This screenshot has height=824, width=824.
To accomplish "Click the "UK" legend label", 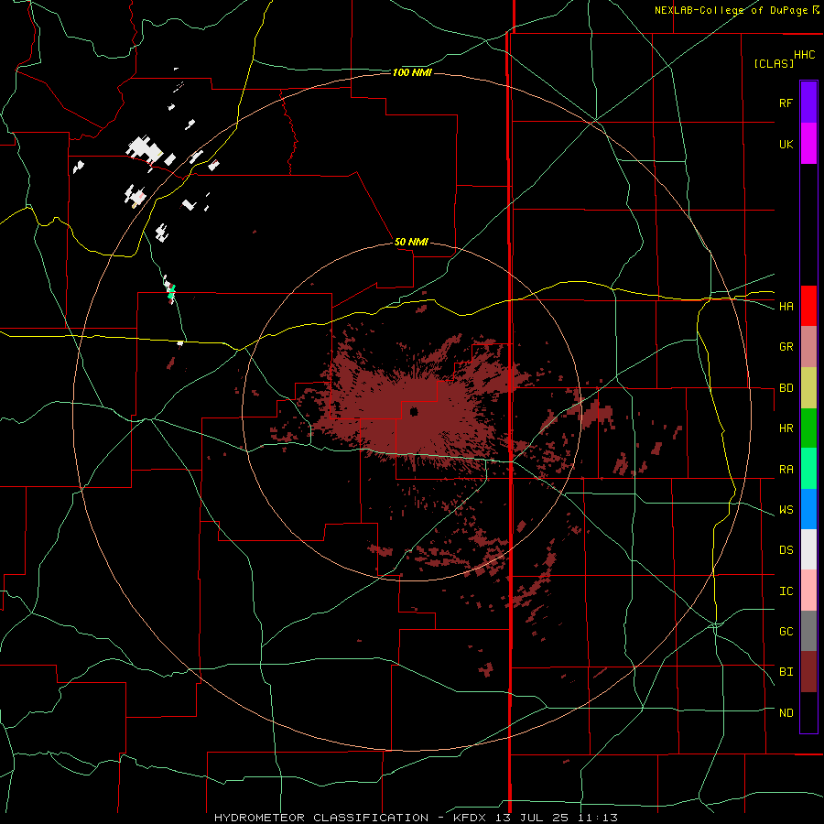I will [x=786, y=144].
